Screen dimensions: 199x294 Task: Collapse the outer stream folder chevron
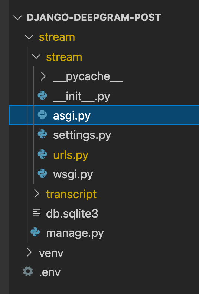(x=29, y=37)
